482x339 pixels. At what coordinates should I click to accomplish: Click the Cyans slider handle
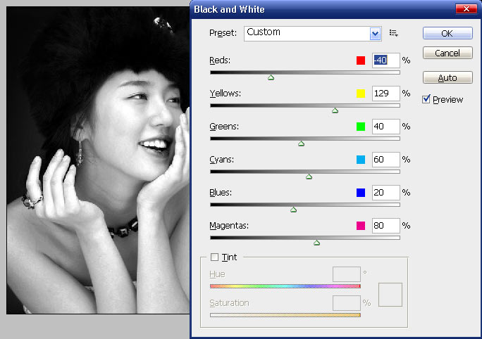point(309,177)
